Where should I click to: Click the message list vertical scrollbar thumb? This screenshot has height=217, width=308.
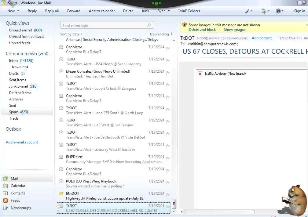pyautogui.click(x=174, y=204)
